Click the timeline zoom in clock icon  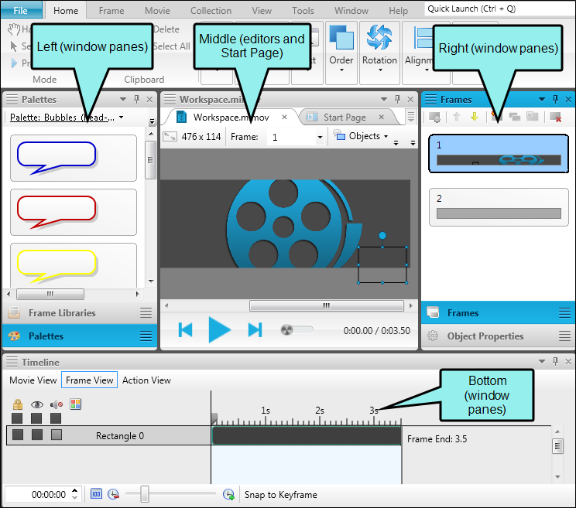click(228, 494)
